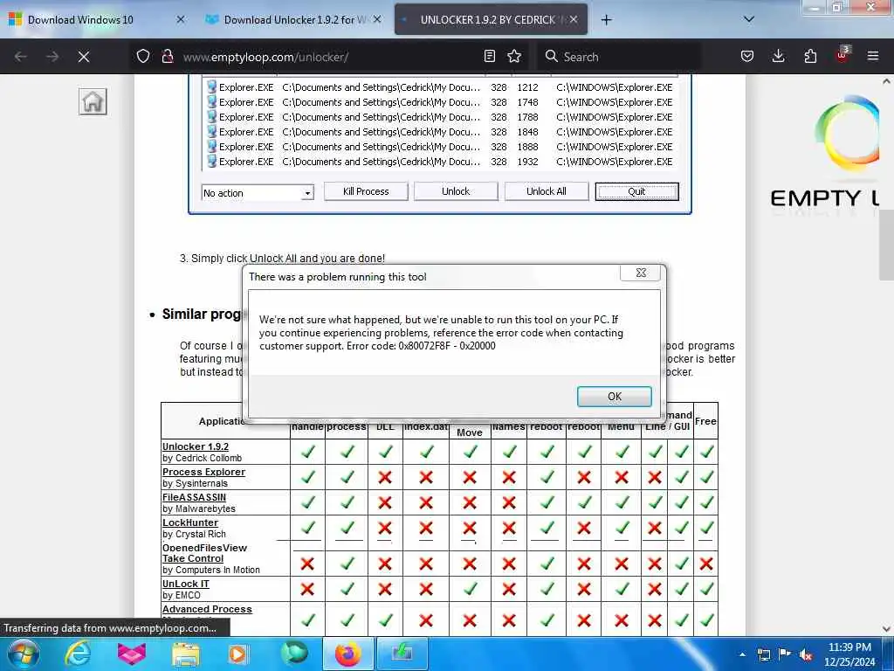Close the Download Windows 10 tab
Screen dimensions: 894x671
pos(181,19)
